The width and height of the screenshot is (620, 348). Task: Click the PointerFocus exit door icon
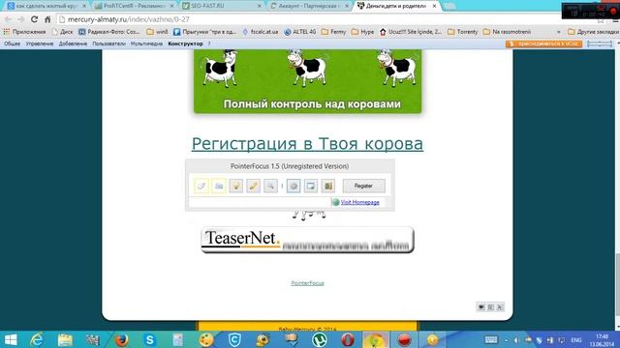tap(328, 186)
